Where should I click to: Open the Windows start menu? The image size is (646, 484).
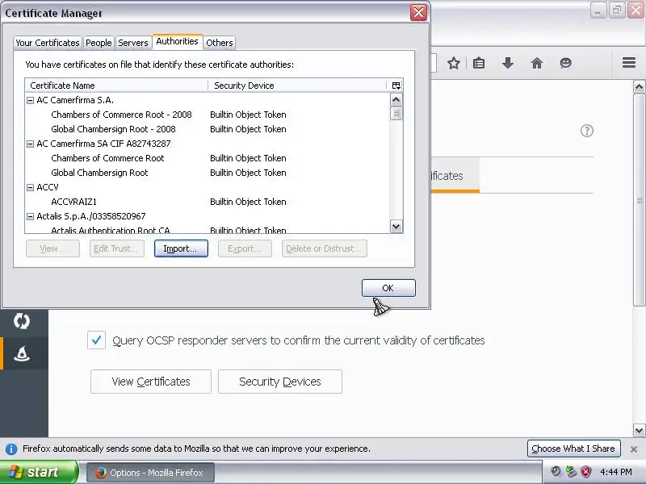coord(38,472)
